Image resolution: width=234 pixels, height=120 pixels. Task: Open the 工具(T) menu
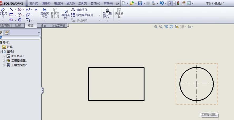point(83,3)
